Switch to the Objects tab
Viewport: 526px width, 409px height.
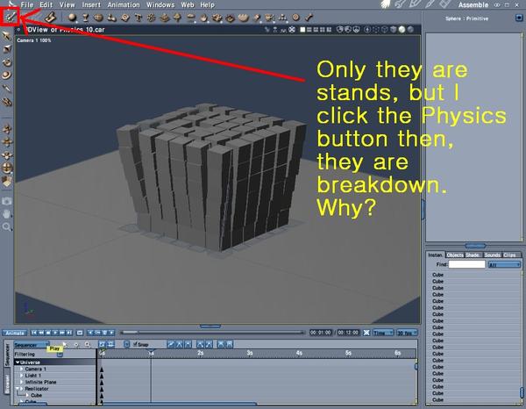click(x=455, y=255)
